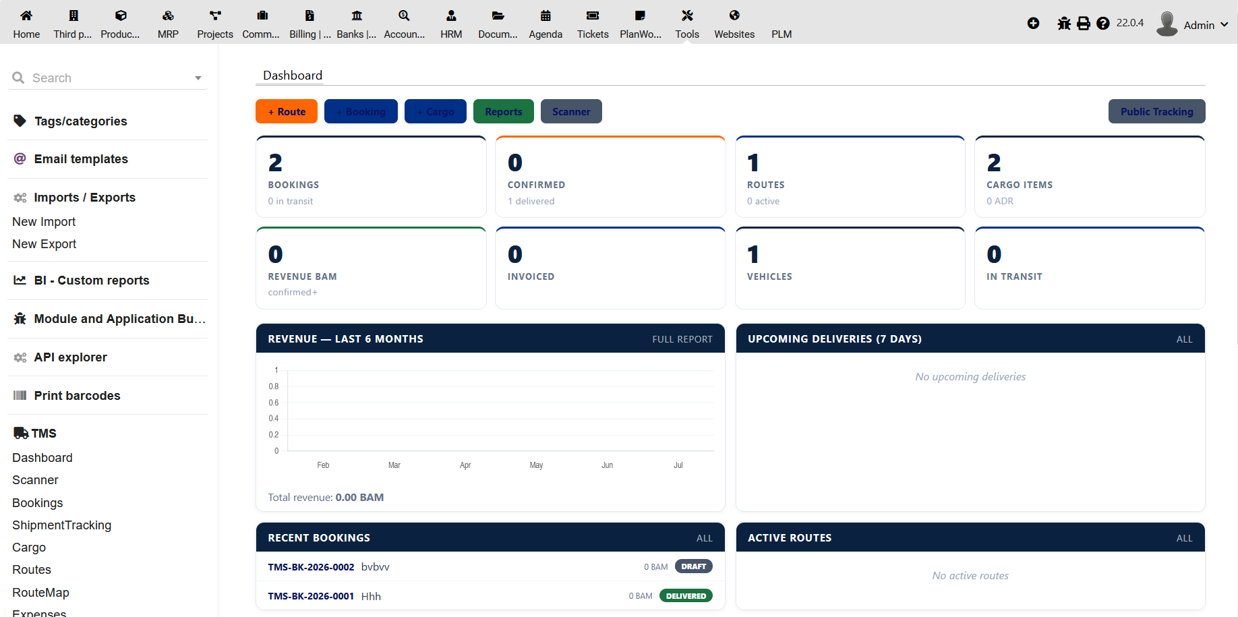Click into the sidebar Search field
This screenshot has width=1238, height=617.
(x=108, y=78)
